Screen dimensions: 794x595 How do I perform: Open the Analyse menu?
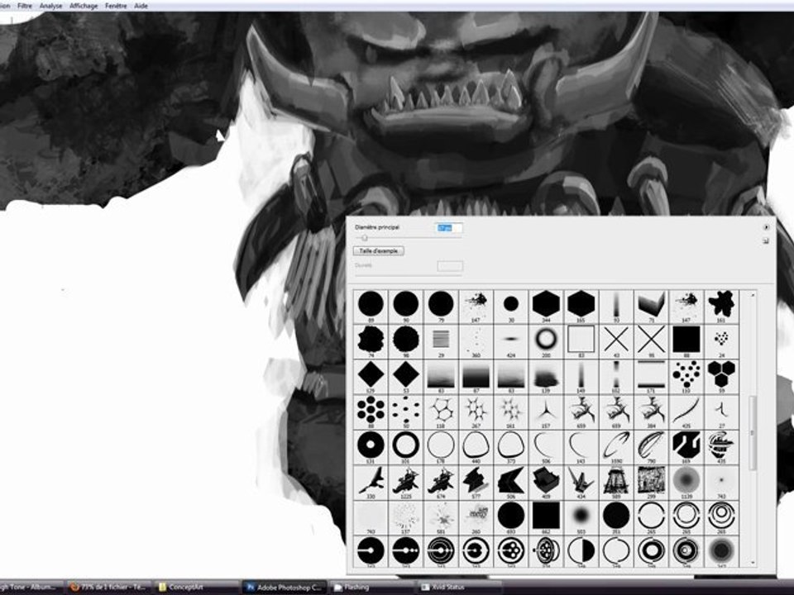50,6
